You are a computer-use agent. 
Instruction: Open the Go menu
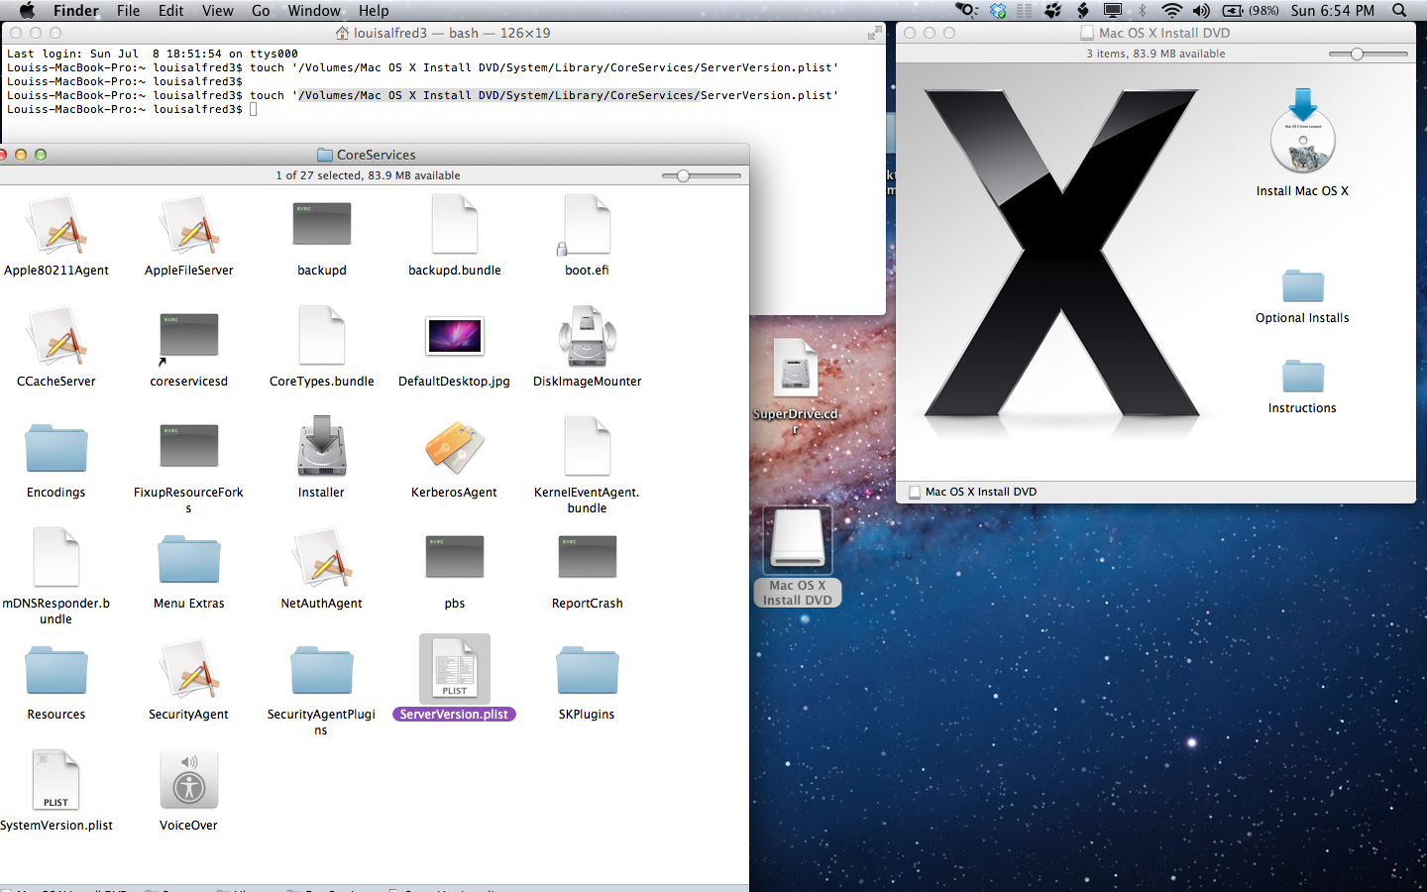point(261,11)
